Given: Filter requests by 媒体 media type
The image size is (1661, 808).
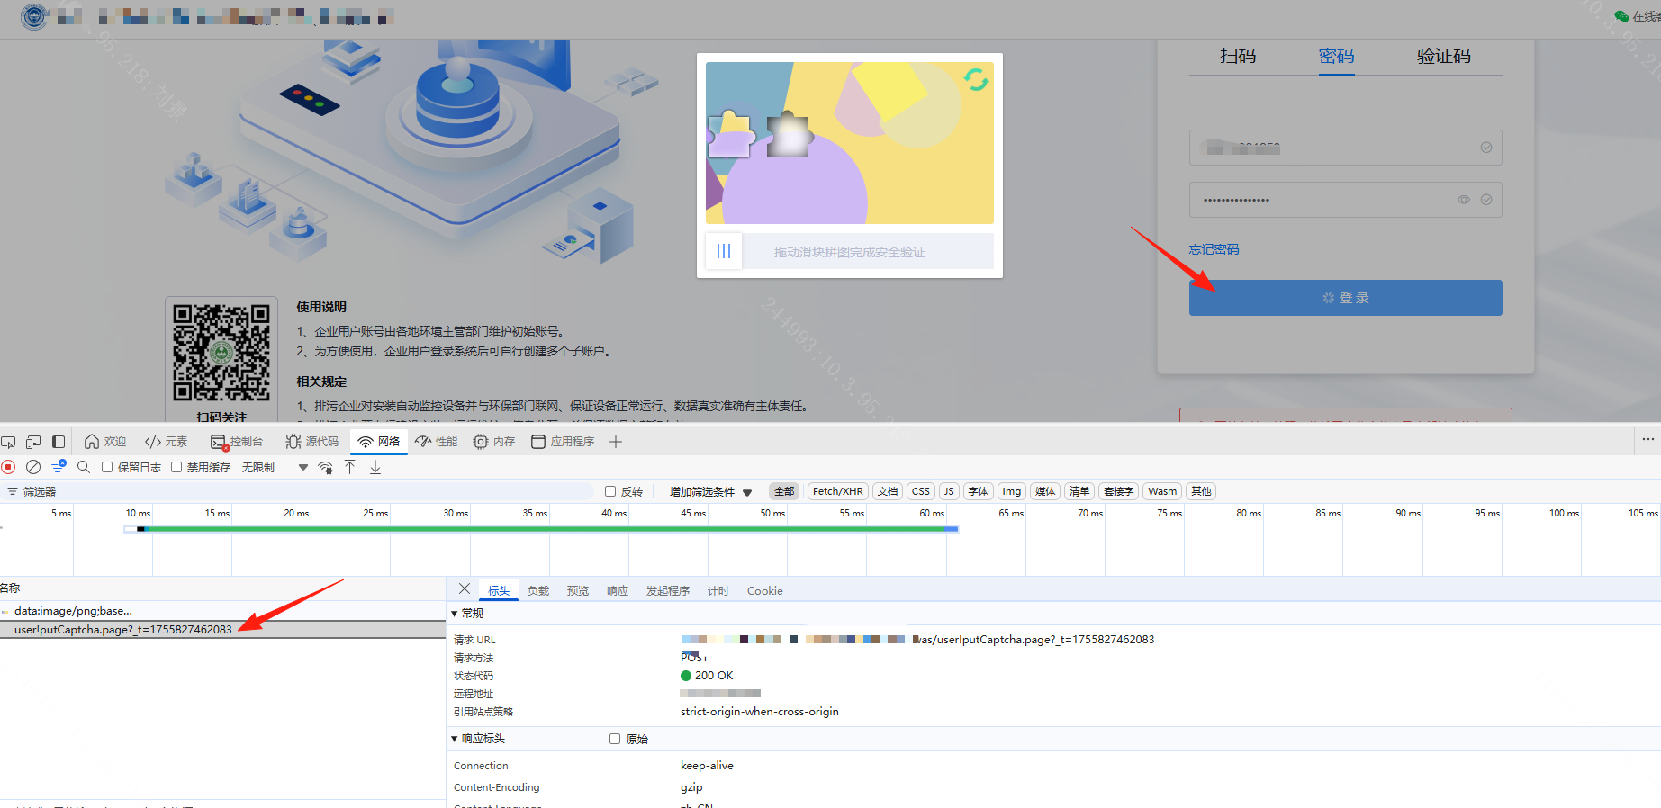Looking at the screenshot, I should point(1045,491).
